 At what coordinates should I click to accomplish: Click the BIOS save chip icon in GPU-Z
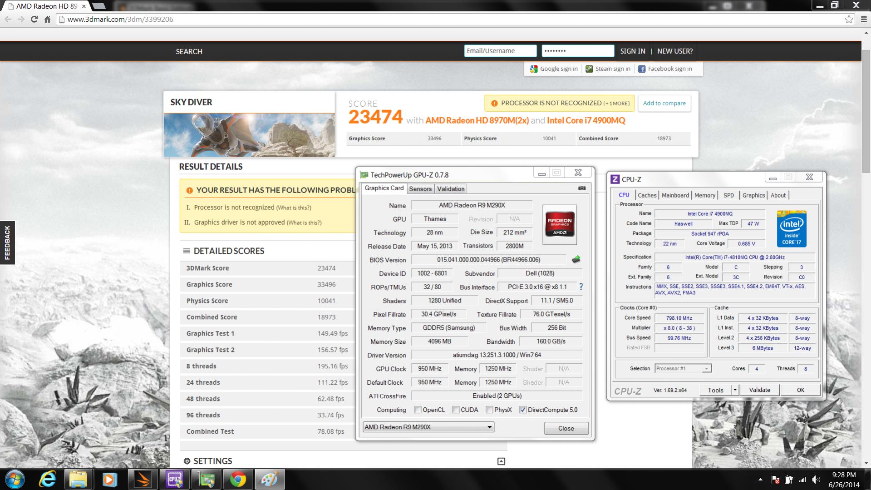pos(576,259)
